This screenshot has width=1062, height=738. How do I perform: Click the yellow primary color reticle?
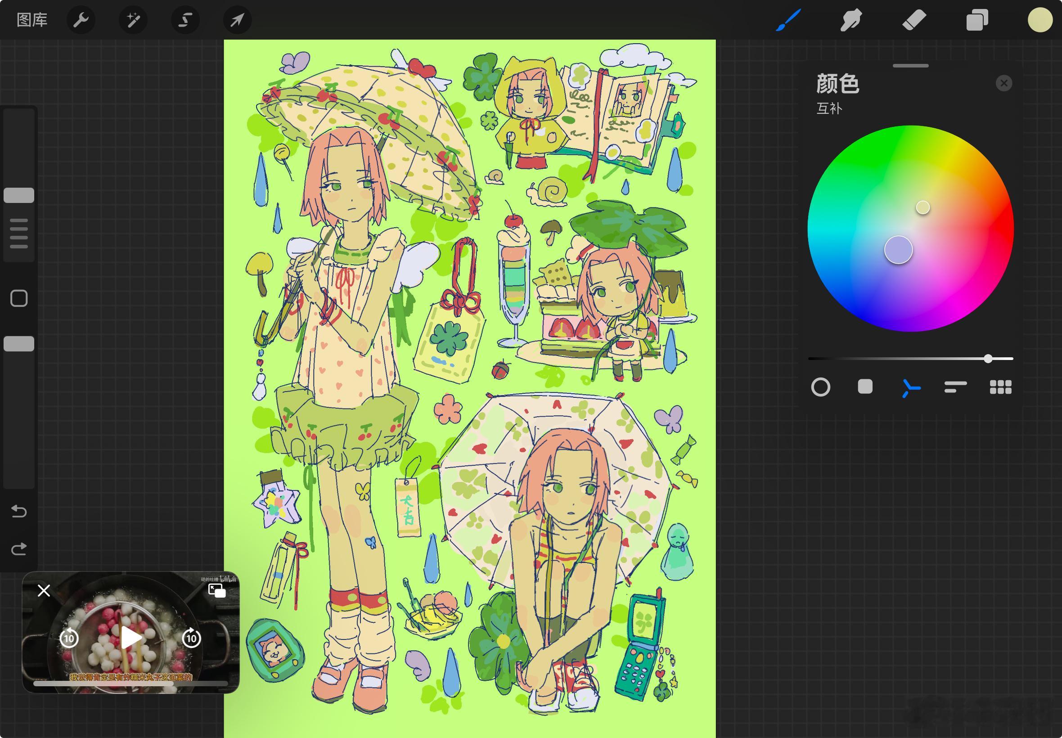click(x=923, y=207)
